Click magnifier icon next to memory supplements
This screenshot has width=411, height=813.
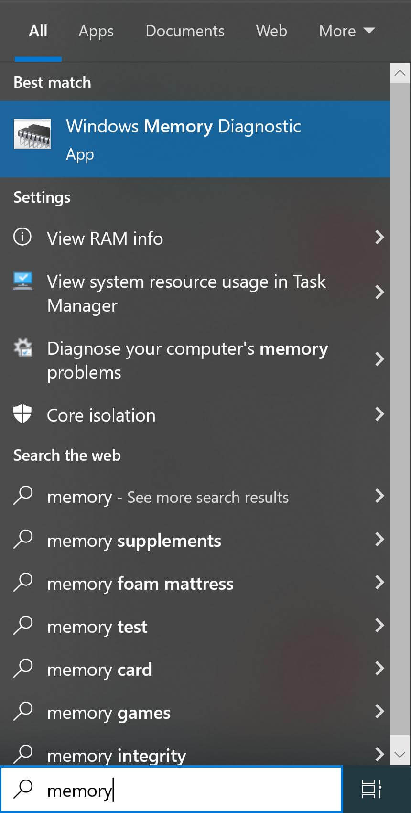point(23,539)
